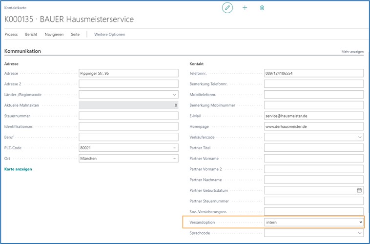Click the Karte anzeigen link
This screenshot has height=244, width=370.
(x=18, y=169)
